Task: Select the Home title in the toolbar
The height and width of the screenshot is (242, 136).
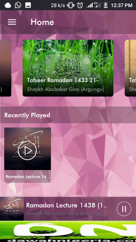Action: click(x=42, y=22)
